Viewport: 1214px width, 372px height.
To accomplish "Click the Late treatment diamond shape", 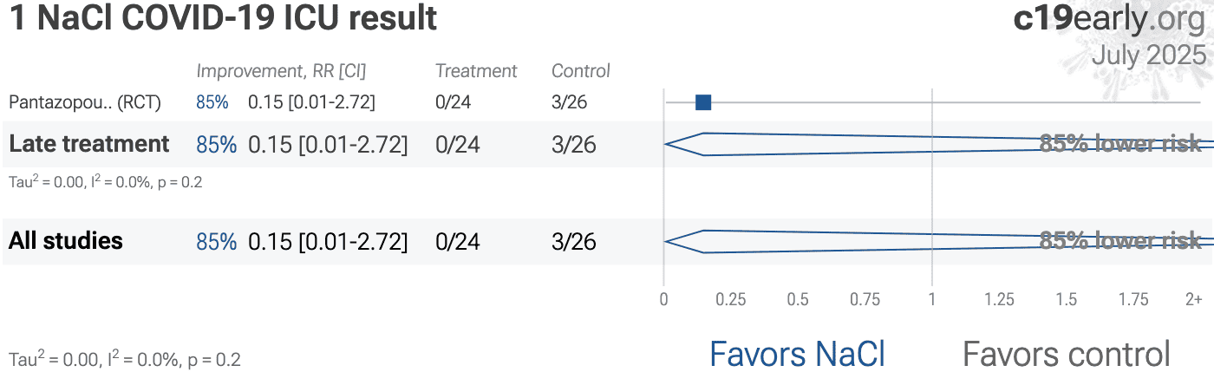I will click(x=938, y=144).
